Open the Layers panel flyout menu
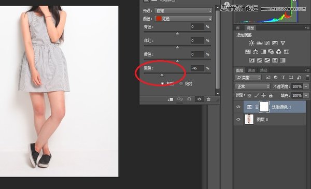The image size is (311, 189). [307, 70]
